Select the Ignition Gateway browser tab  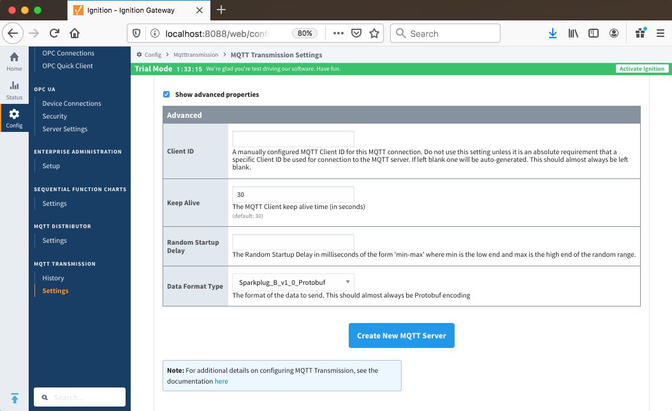[139, 10]
